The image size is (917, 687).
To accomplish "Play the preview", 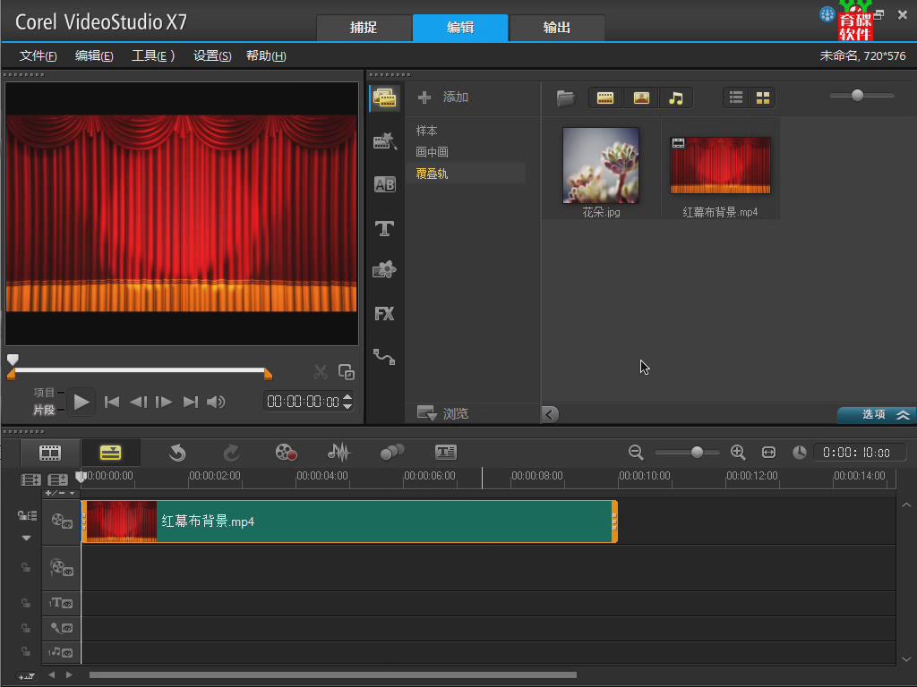I will pyautogui.click(x=81, y=402).
